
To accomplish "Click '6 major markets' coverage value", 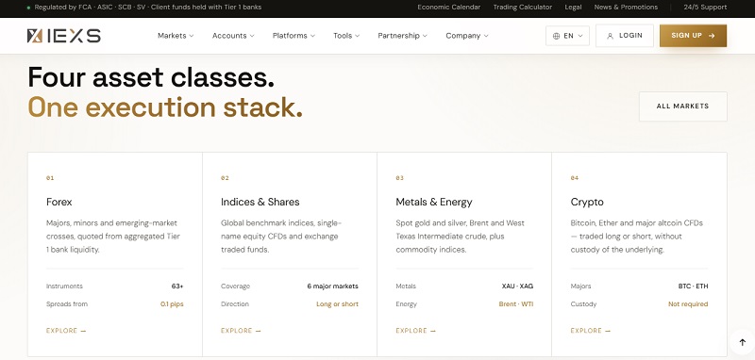I will pyautogui.click(x=333, y=286).
